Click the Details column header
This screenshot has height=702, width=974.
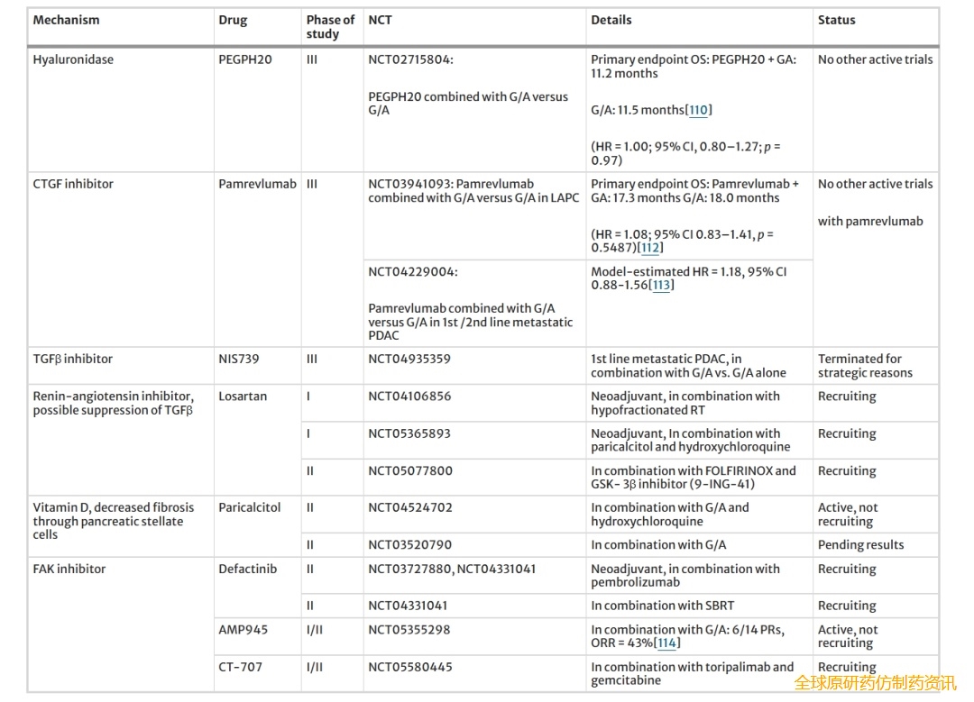tap(611, 20)
